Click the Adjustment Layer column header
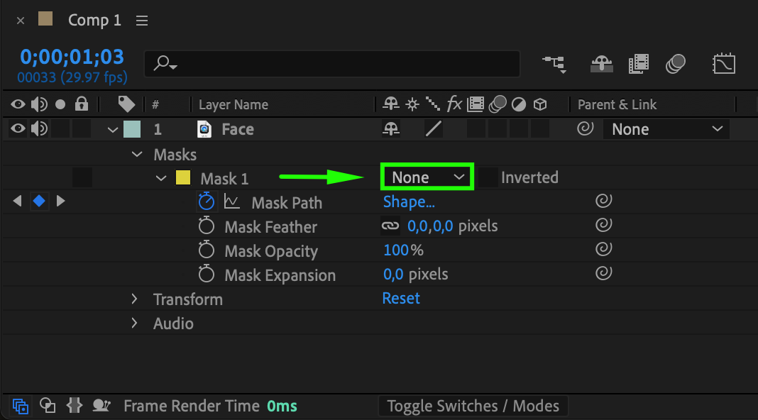The width and height of the screenshot is (758, 420). pyautogui.click(x=519, y=104)
